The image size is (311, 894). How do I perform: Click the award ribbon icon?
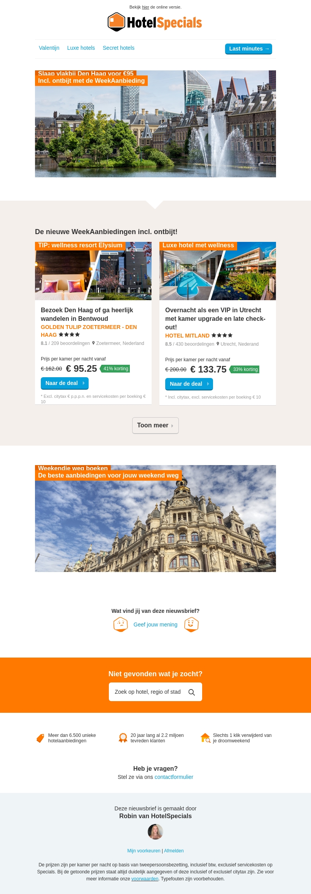(123, 738)
